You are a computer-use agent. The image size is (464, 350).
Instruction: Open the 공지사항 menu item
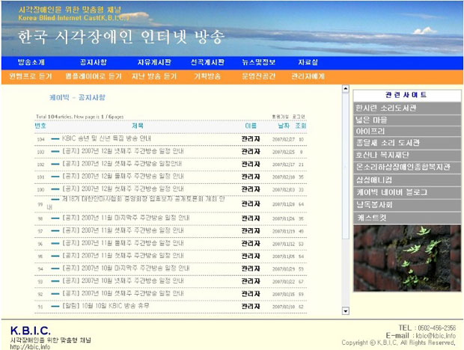click(93, 62)
